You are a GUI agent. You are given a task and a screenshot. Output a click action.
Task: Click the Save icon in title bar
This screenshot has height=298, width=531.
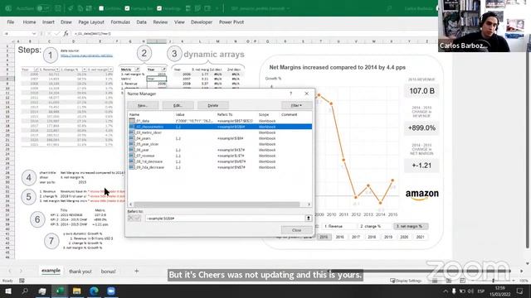[x=58, y=8]
